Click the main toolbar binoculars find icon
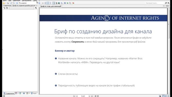 (65, 3)
